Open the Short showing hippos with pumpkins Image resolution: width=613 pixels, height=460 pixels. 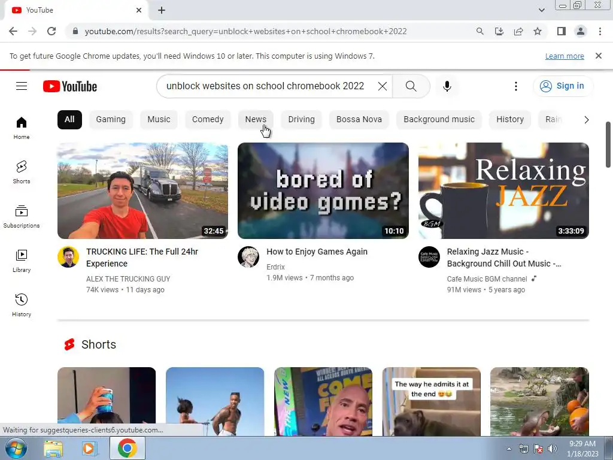(x=539, y=401)
